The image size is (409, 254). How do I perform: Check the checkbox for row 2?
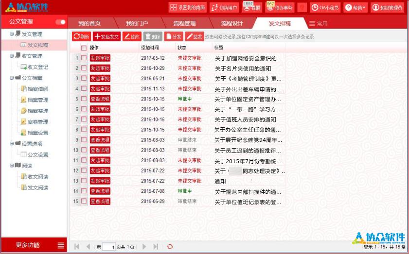[x=84, y=68]
